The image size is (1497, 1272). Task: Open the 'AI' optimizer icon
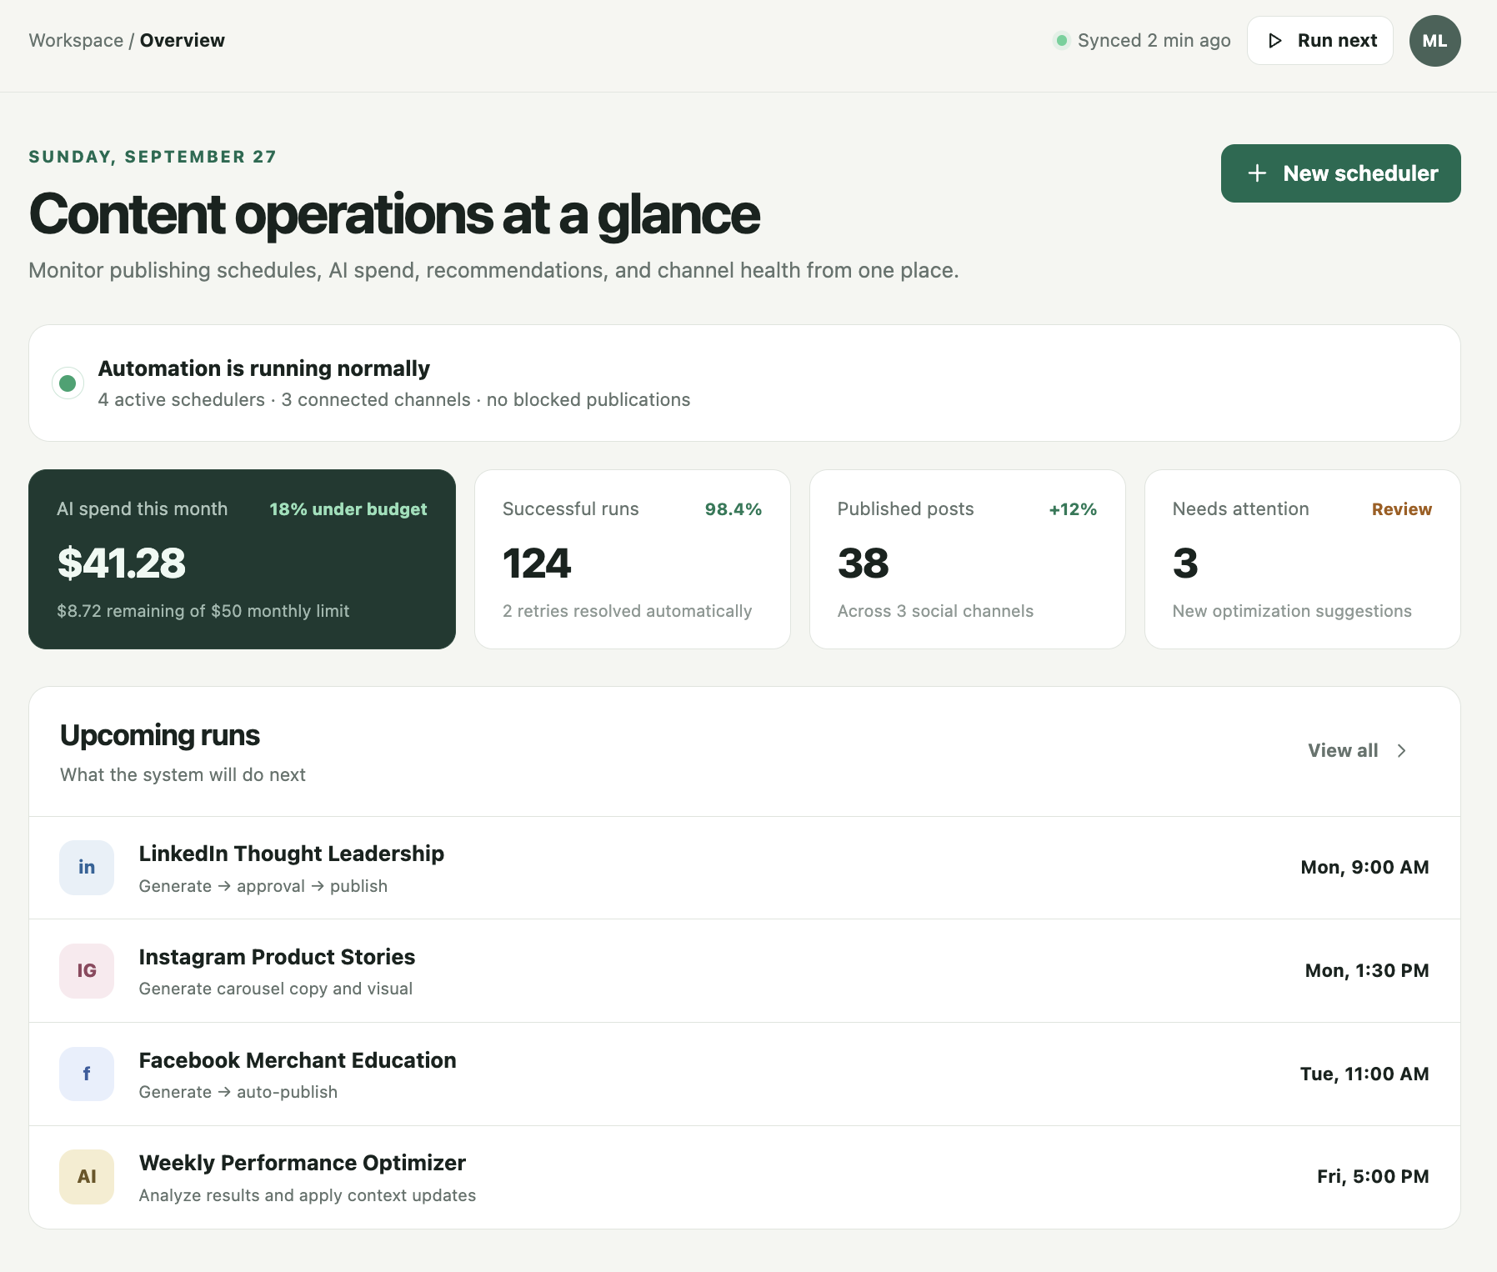click(87, 1177)
